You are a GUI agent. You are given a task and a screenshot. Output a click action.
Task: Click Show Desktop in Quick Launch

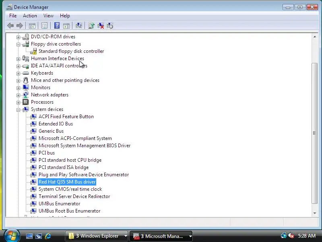[29, 236]
